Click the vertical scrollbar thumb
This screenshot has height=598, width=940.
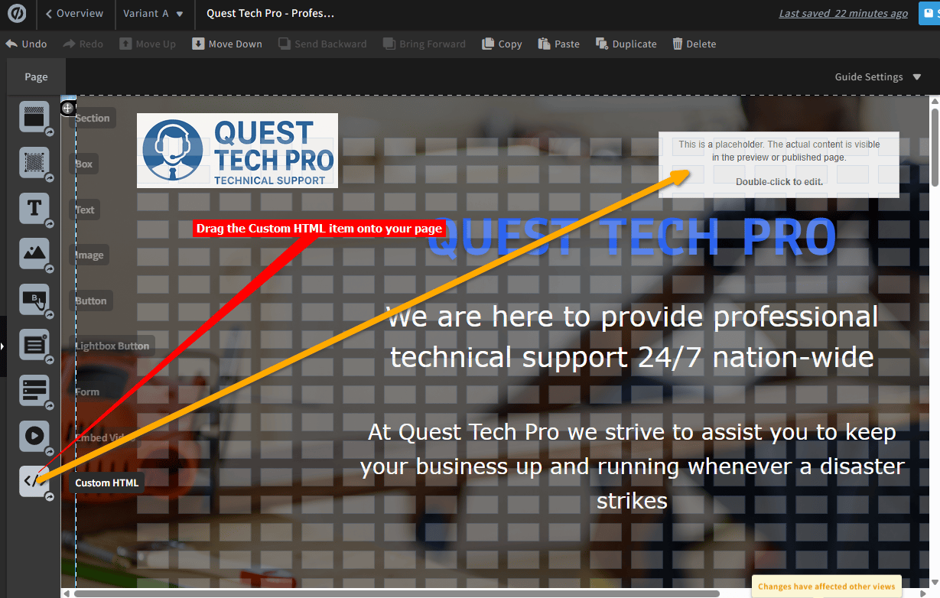point(935,147)
